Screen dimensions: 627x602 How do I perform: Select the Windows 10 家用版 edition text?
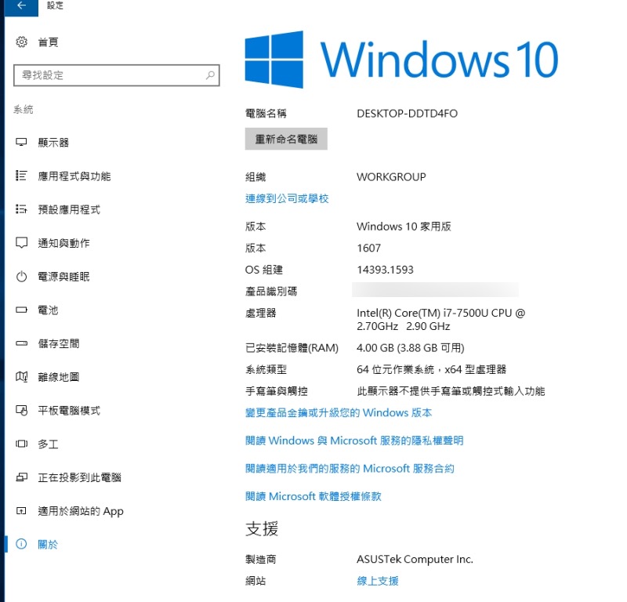[x=404, y=227]
